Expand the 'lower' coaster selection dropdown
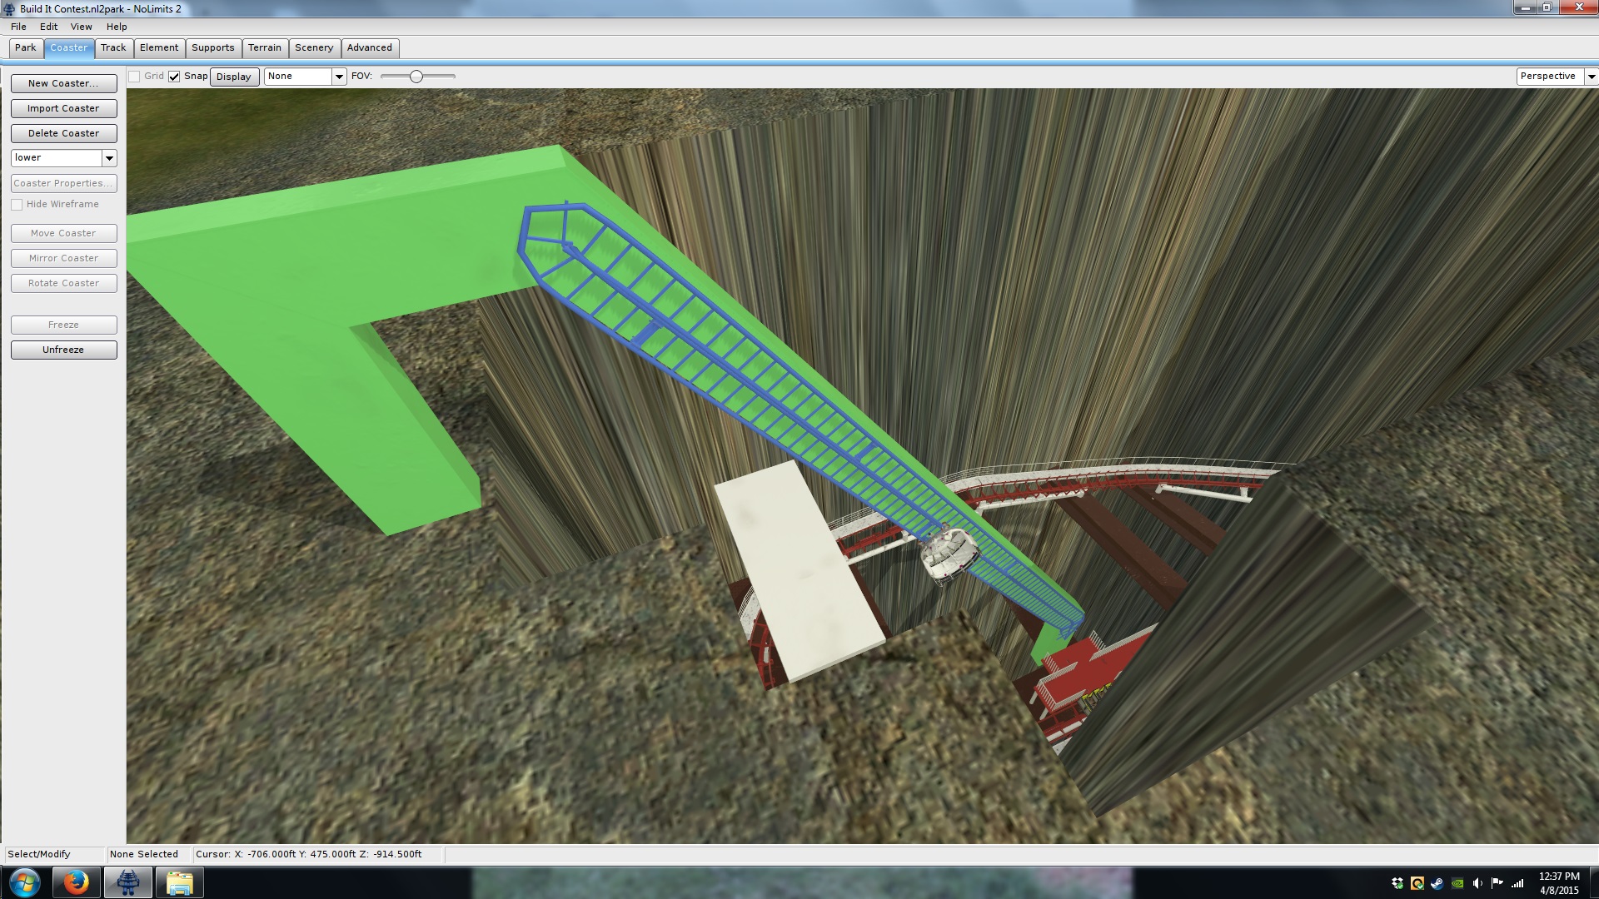1599x899 pixels. tap(109, 158)
